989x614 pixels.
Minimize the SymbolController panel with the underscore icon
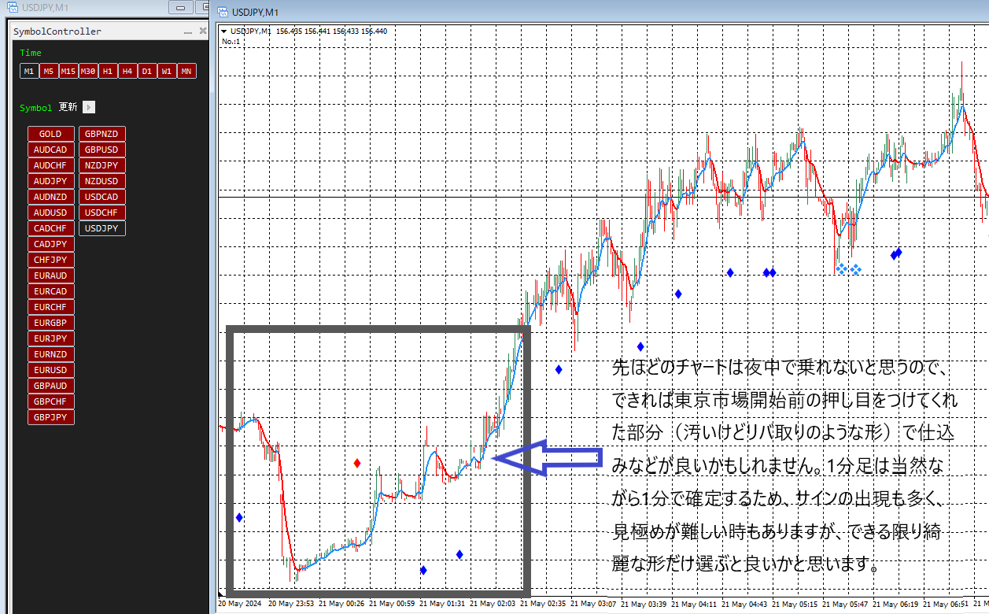[x=188, y=32]
